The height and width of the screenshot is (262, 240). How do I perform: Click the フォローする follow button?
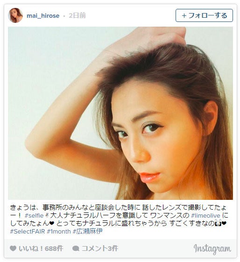[x=204, y=15]
